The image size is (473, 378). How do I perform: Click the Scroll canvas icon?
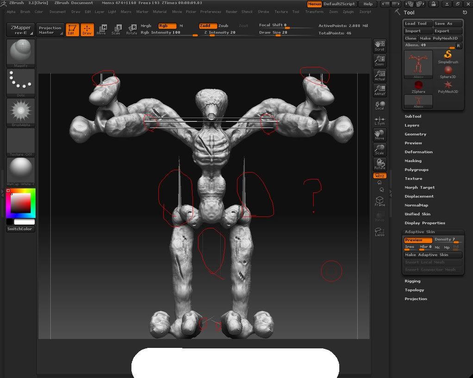(x=380, y=45)
